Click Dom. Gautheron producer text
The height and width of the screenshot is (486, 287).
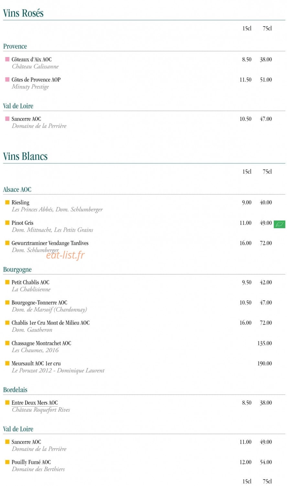pos(32,330)
